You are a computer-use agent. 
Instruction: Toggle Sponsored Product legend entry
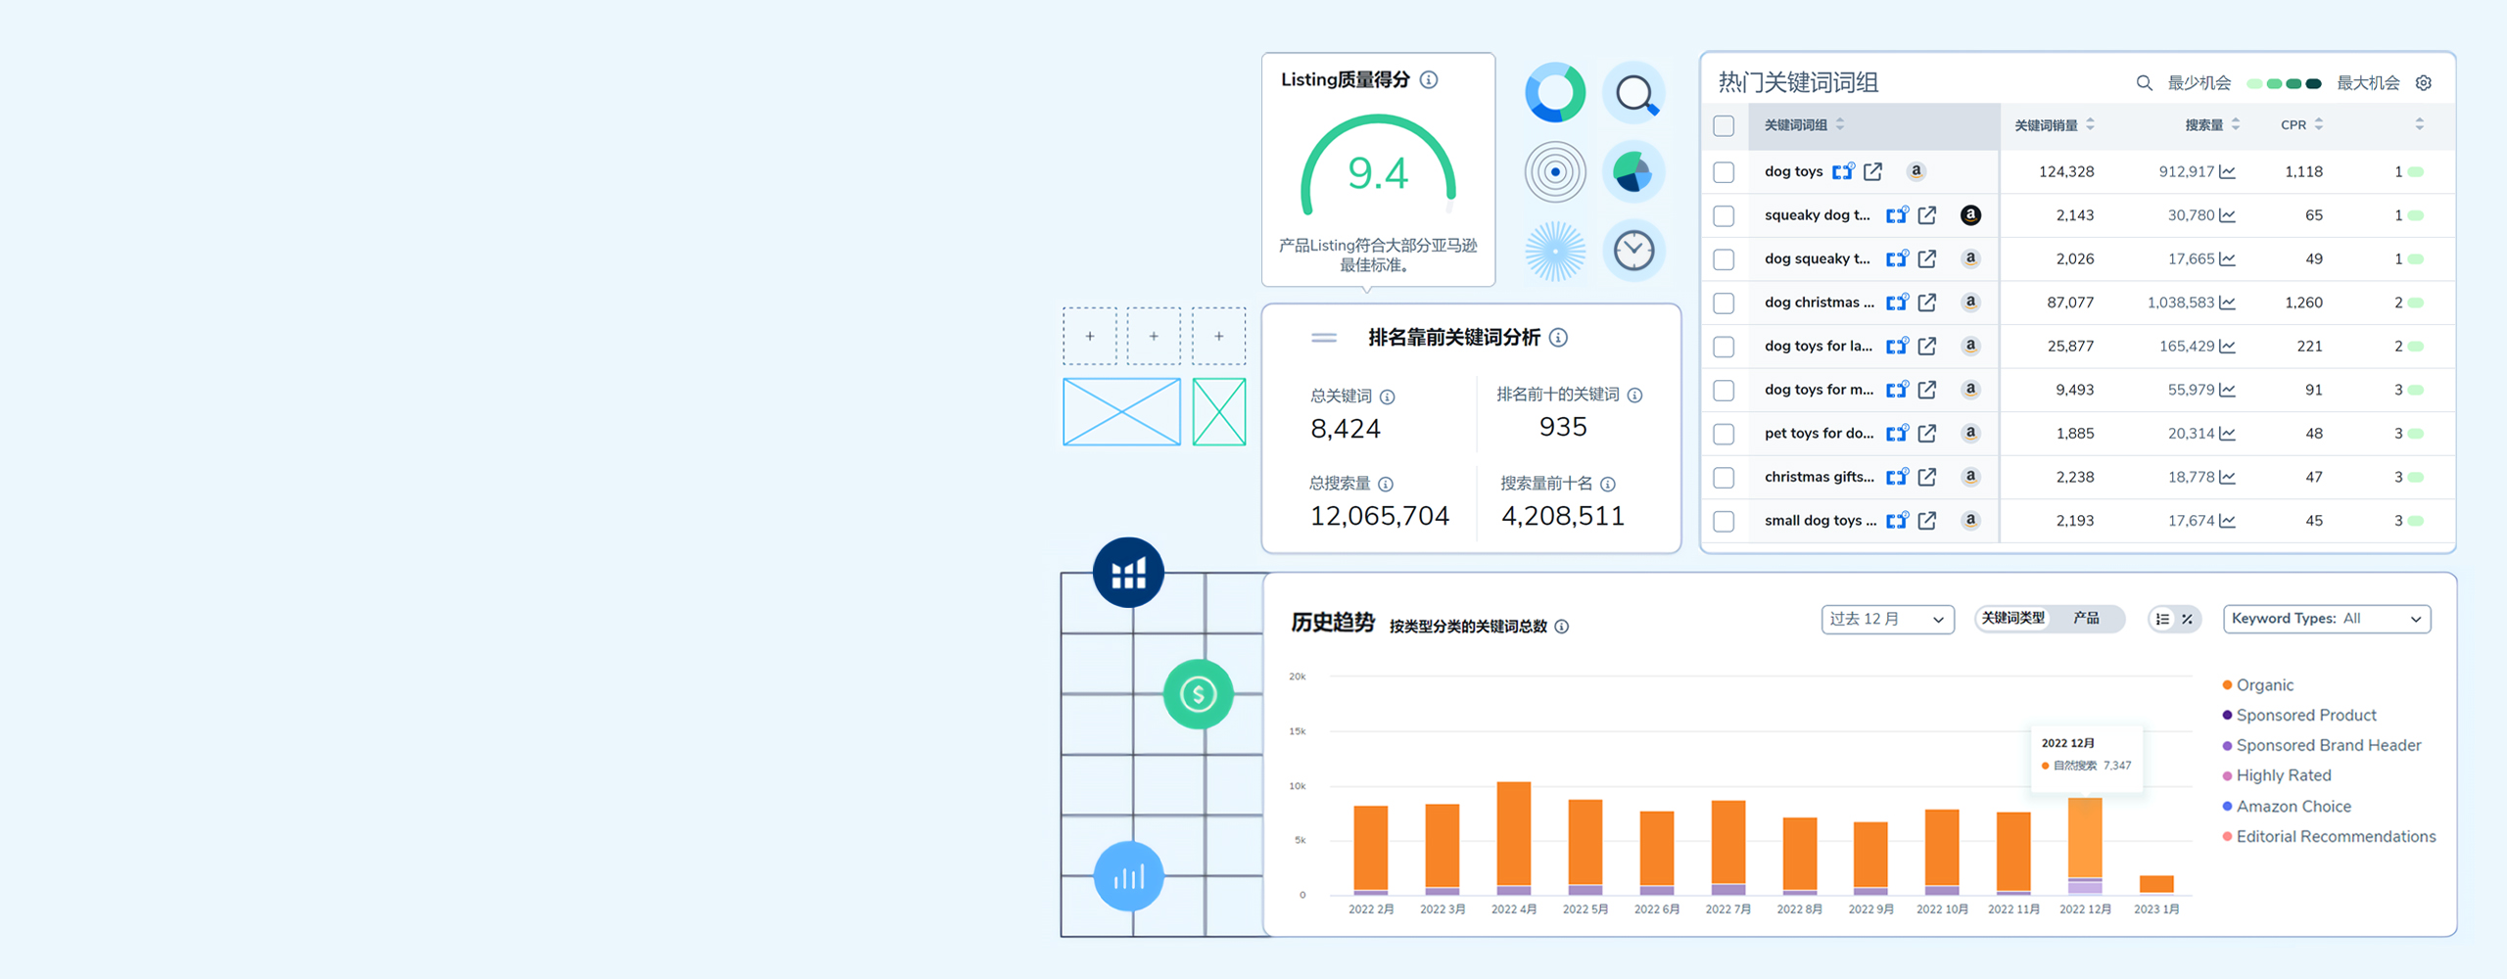point(2305,716)
